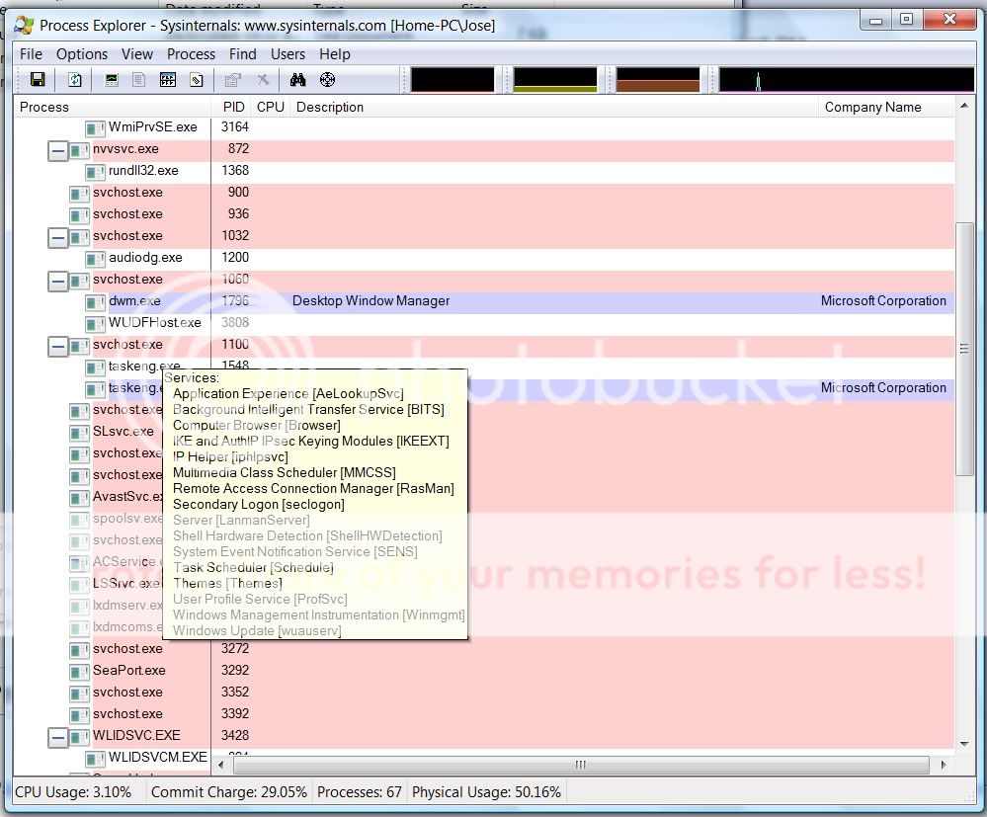Open the File menu

(x=31, y=54)
